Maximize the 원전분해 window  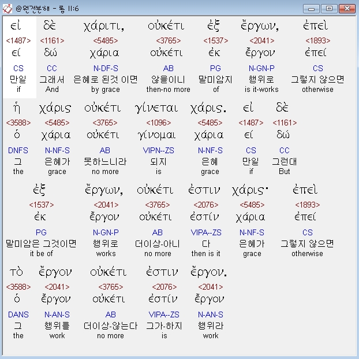point(329,9)
